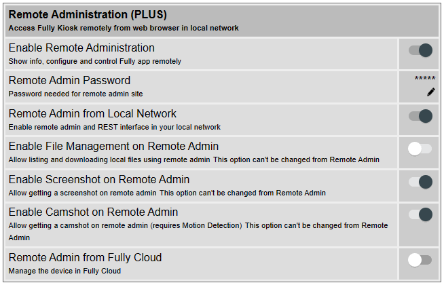Click 'Password needed for remote admin site' description
Screen dimensions: 444x285
pyautogui.click(x=75, y=94)
